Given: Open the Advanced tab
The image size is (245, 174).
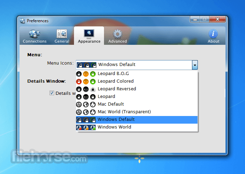Looking at the screenshot, I should [118, 36].
